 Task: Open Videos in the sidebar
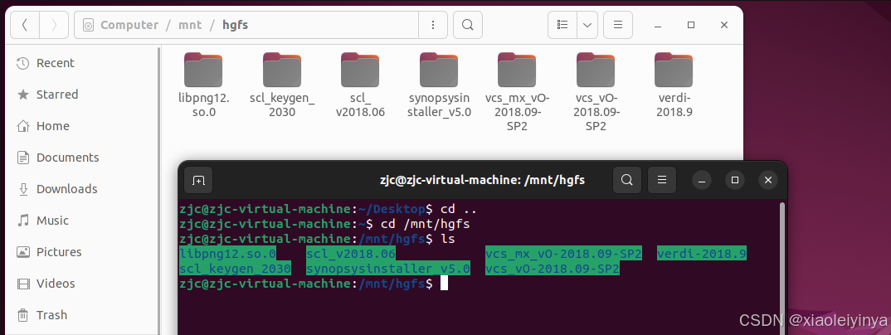tap(82, 284)
